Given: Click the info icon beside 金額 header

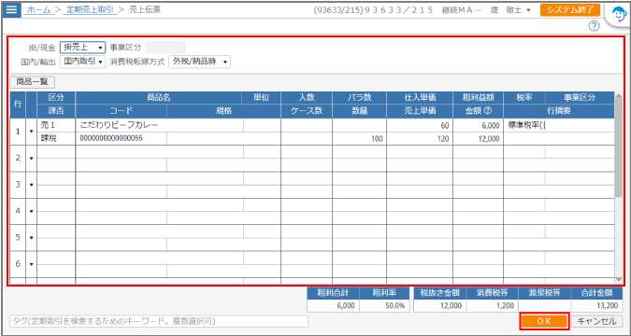Looking at the screenshot, I should pos(489,111).
